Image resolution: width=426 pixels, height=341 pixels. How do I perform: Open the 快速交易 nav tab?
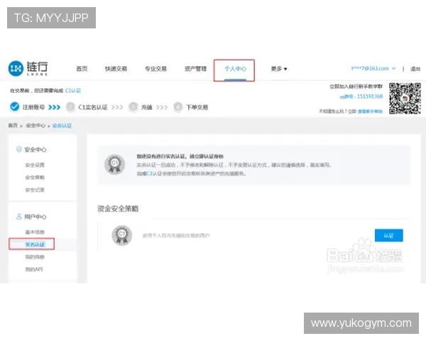[116, 69]
